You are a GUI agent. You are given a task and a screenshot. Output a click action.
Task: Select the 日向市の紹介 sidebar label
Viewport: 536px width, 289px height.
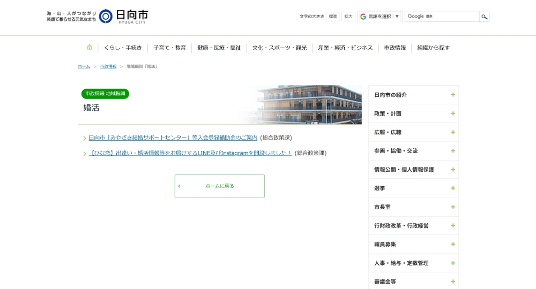(x=390, y=95)
